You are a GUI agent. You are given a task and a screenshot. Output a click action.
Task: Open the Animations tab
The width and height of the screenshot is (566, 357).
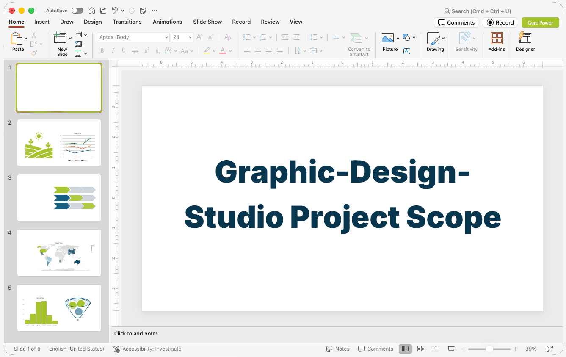coord(168,22)
